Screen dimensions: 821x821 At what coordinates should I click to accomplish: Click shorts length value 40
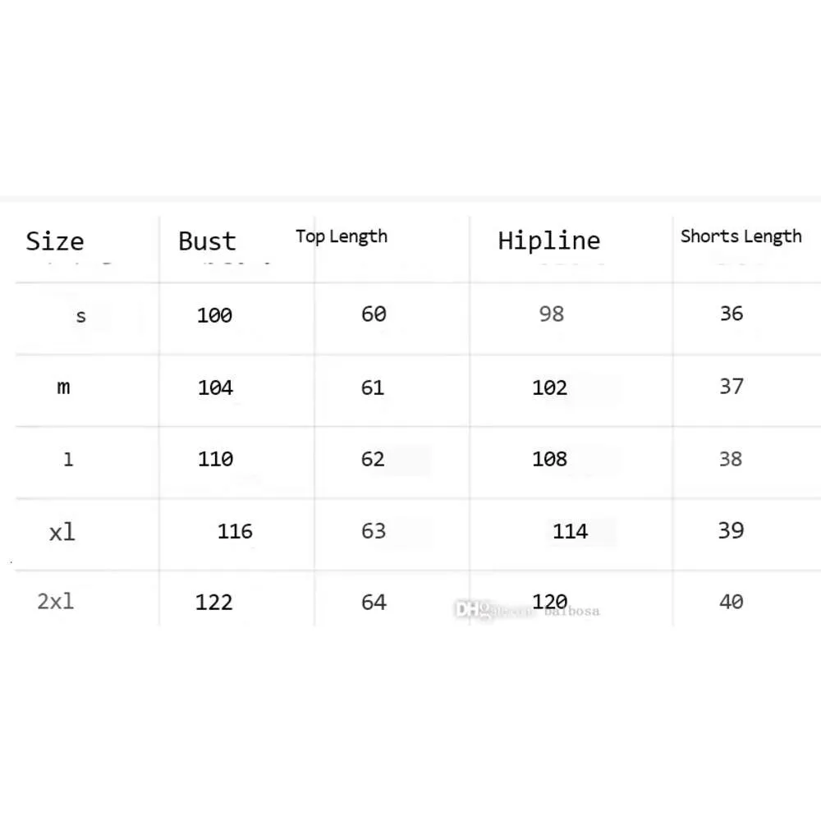pos(732,602)
